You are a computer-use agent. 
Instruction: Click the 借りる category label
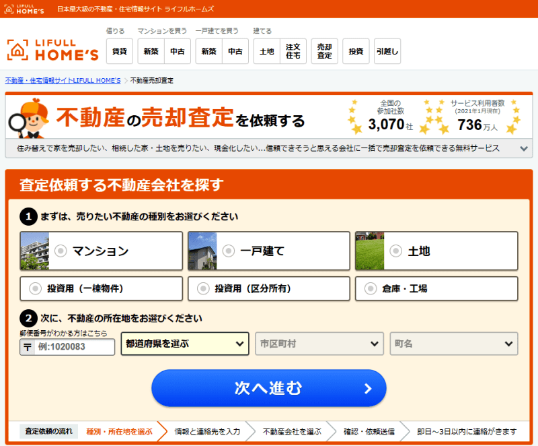pyautogui.click(x=115, y=31)
